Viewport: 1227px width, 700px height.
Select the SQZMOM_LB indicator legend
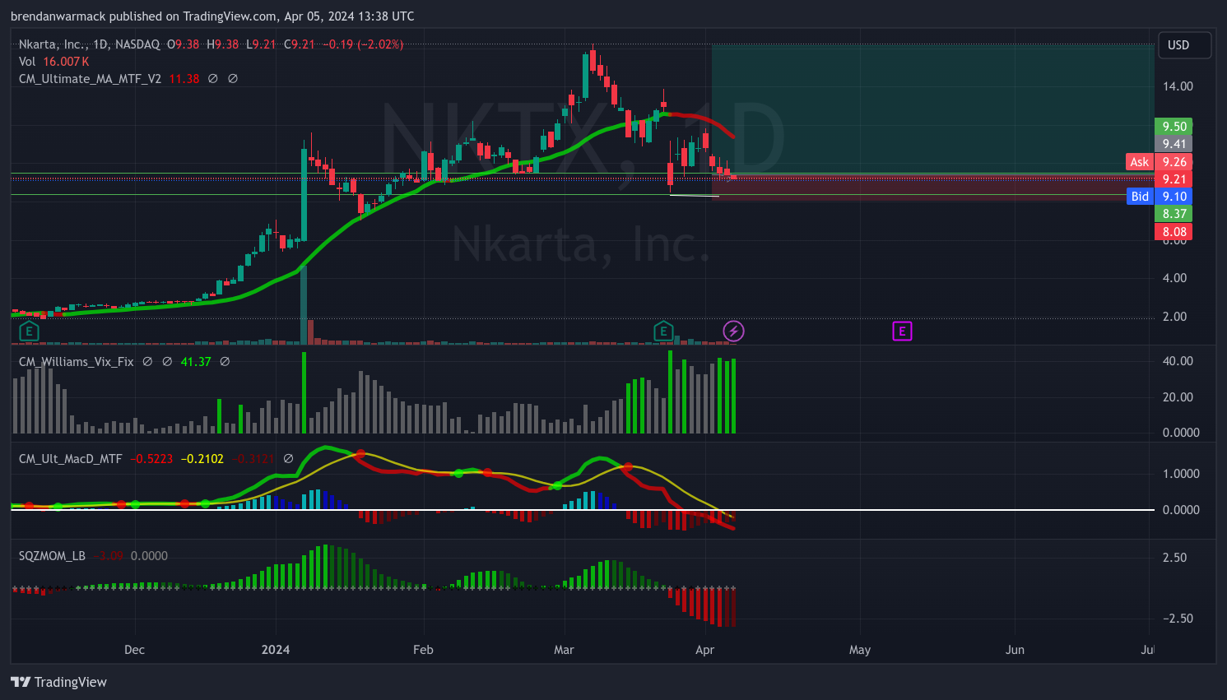coord(52,556)
